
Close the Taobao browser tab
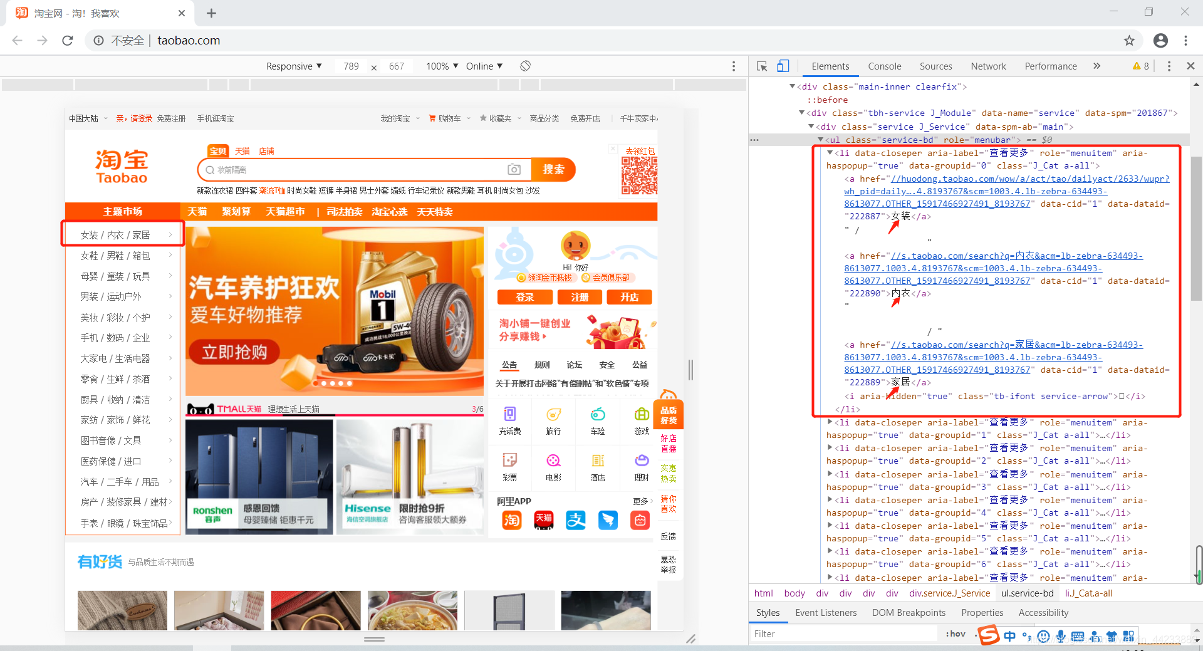(182, 13)
